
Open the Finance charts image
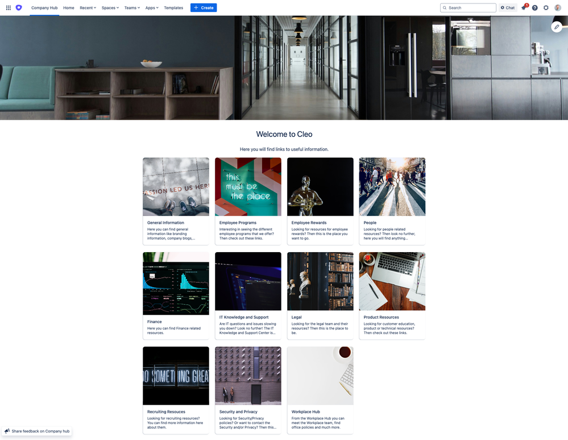coord(176,284)
